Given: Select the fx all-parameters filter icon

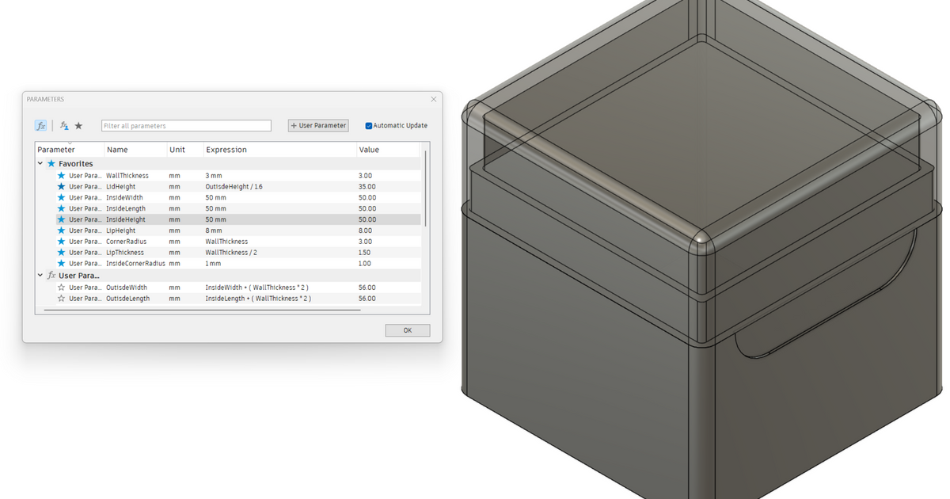Looking at the screenshot, I should pos(40,125).
